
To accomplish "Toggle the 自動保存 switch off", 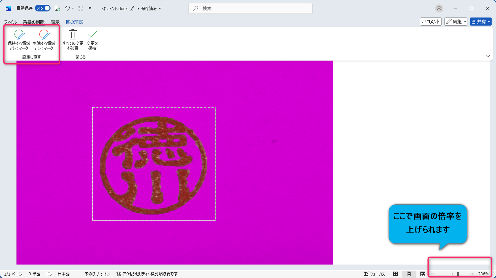I will [x=43, y=8].
